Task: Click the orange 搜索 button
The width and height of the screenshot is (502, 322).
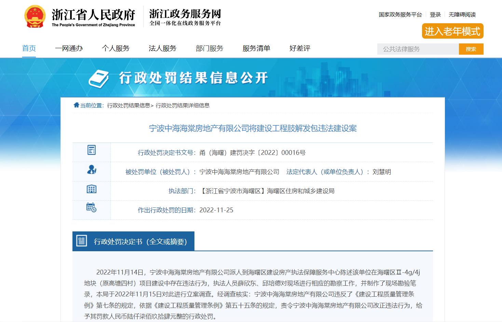Action: pyautogui.click(x=471, y=49)
